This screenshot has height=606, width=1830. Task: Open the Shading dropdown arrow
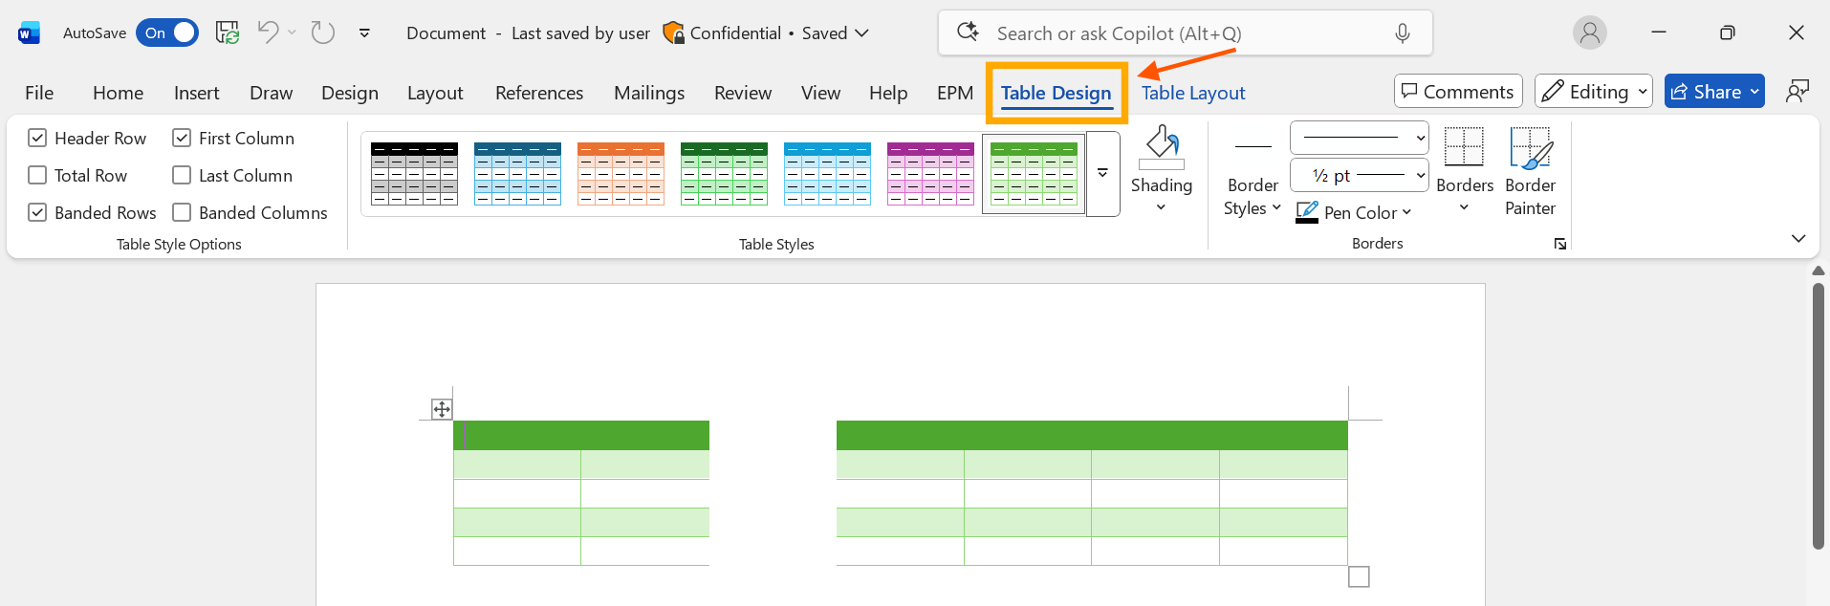coord(1162,207)
